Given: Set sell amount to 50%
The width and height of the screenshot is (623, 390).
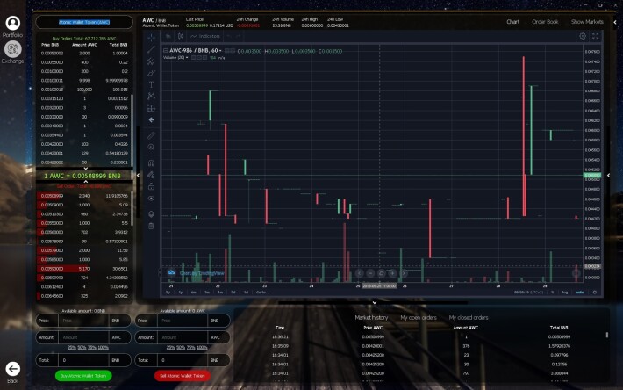Looking at the screenshot, I should (181, 348).
